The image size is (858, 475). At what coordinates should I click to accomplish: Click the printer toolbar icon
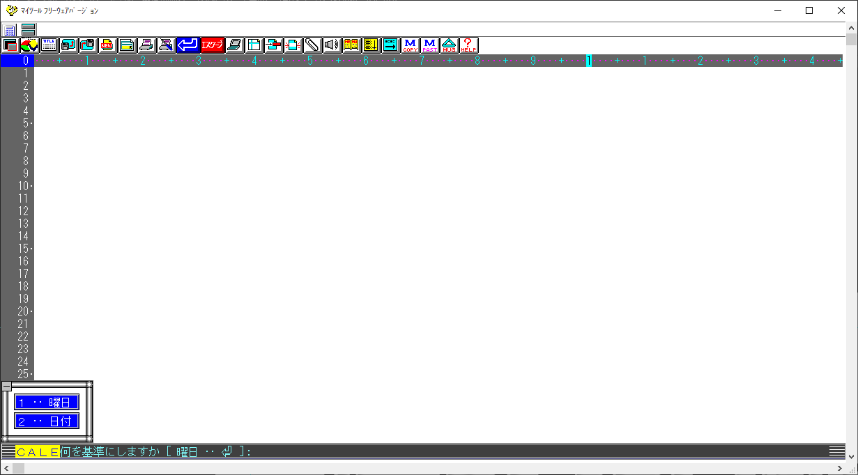tap(146, 45)
